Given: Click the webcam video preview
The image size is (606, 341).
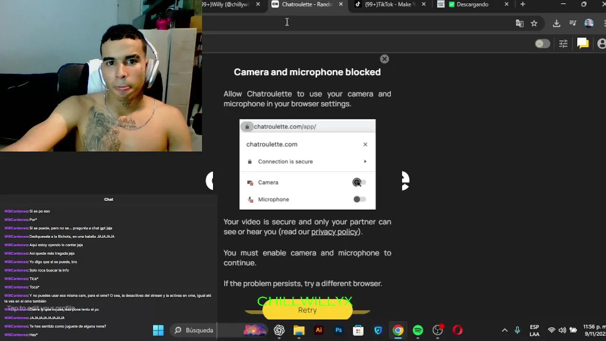Looking at the screenshot, I should click(101, 76).
